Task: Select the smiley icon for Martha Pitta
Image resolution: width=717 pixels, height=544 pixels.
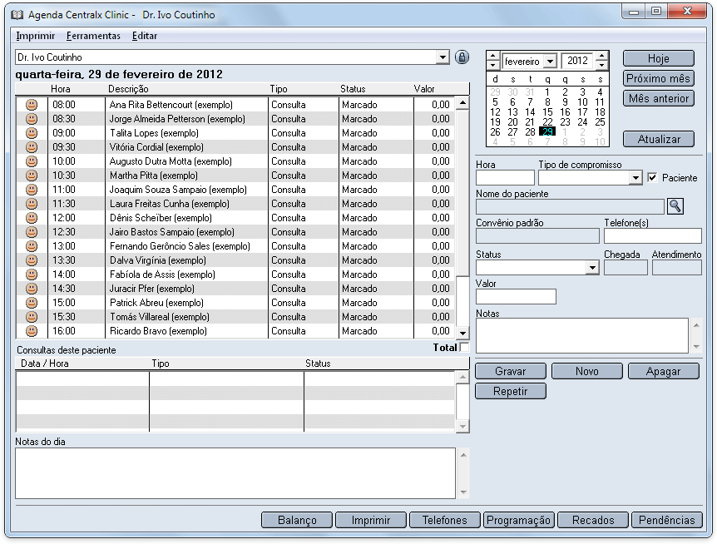Action: (32, 176)
